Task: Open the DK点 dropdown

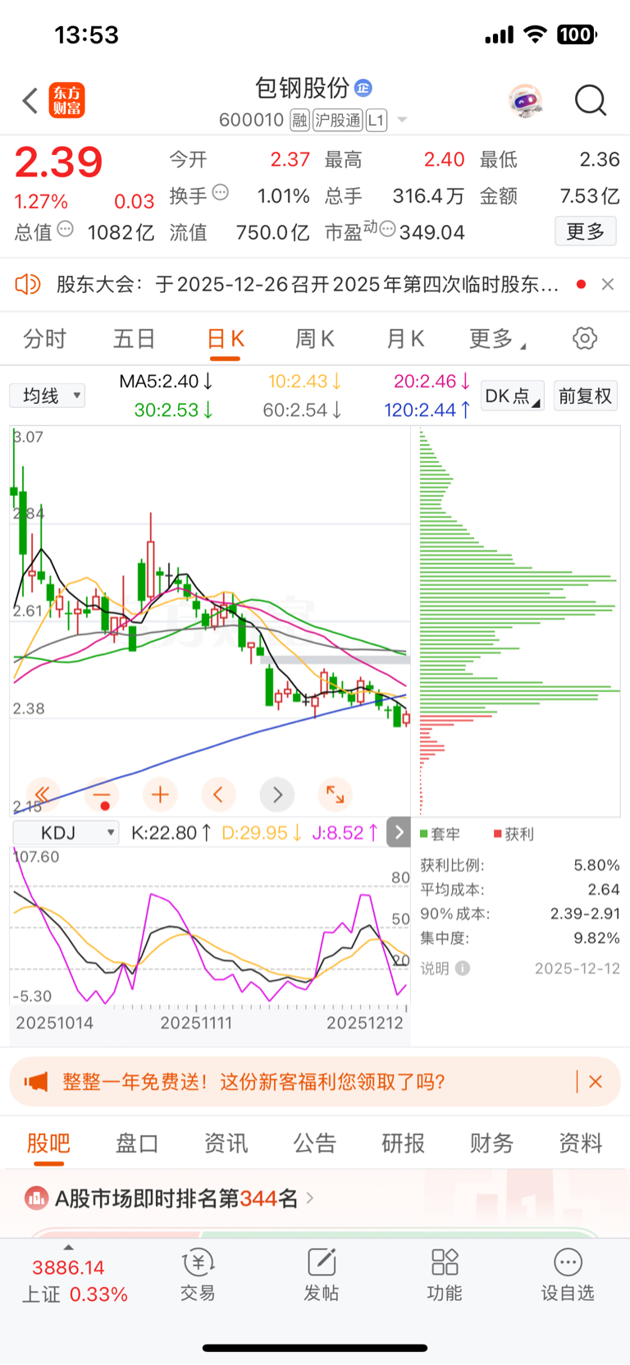Action: (x=512, y=396)
